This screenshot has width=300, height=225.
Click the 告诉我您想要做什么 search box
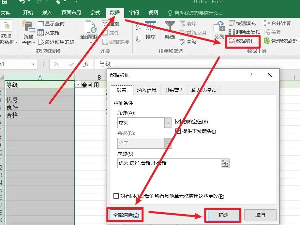pyautogui.click(x=195, y=13)
